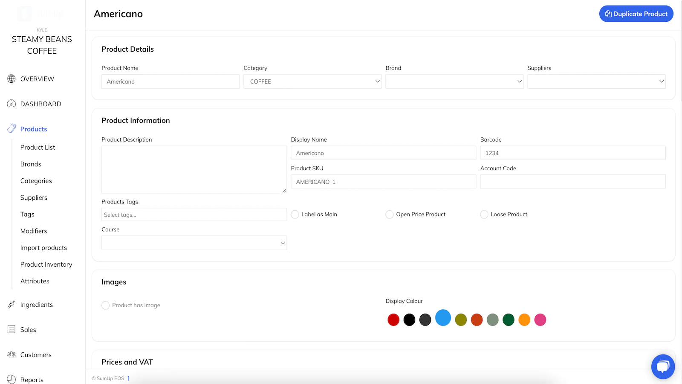Open the live chat bubble widget
Viewport: 682px width, 384px height.
tap(663, 367)
